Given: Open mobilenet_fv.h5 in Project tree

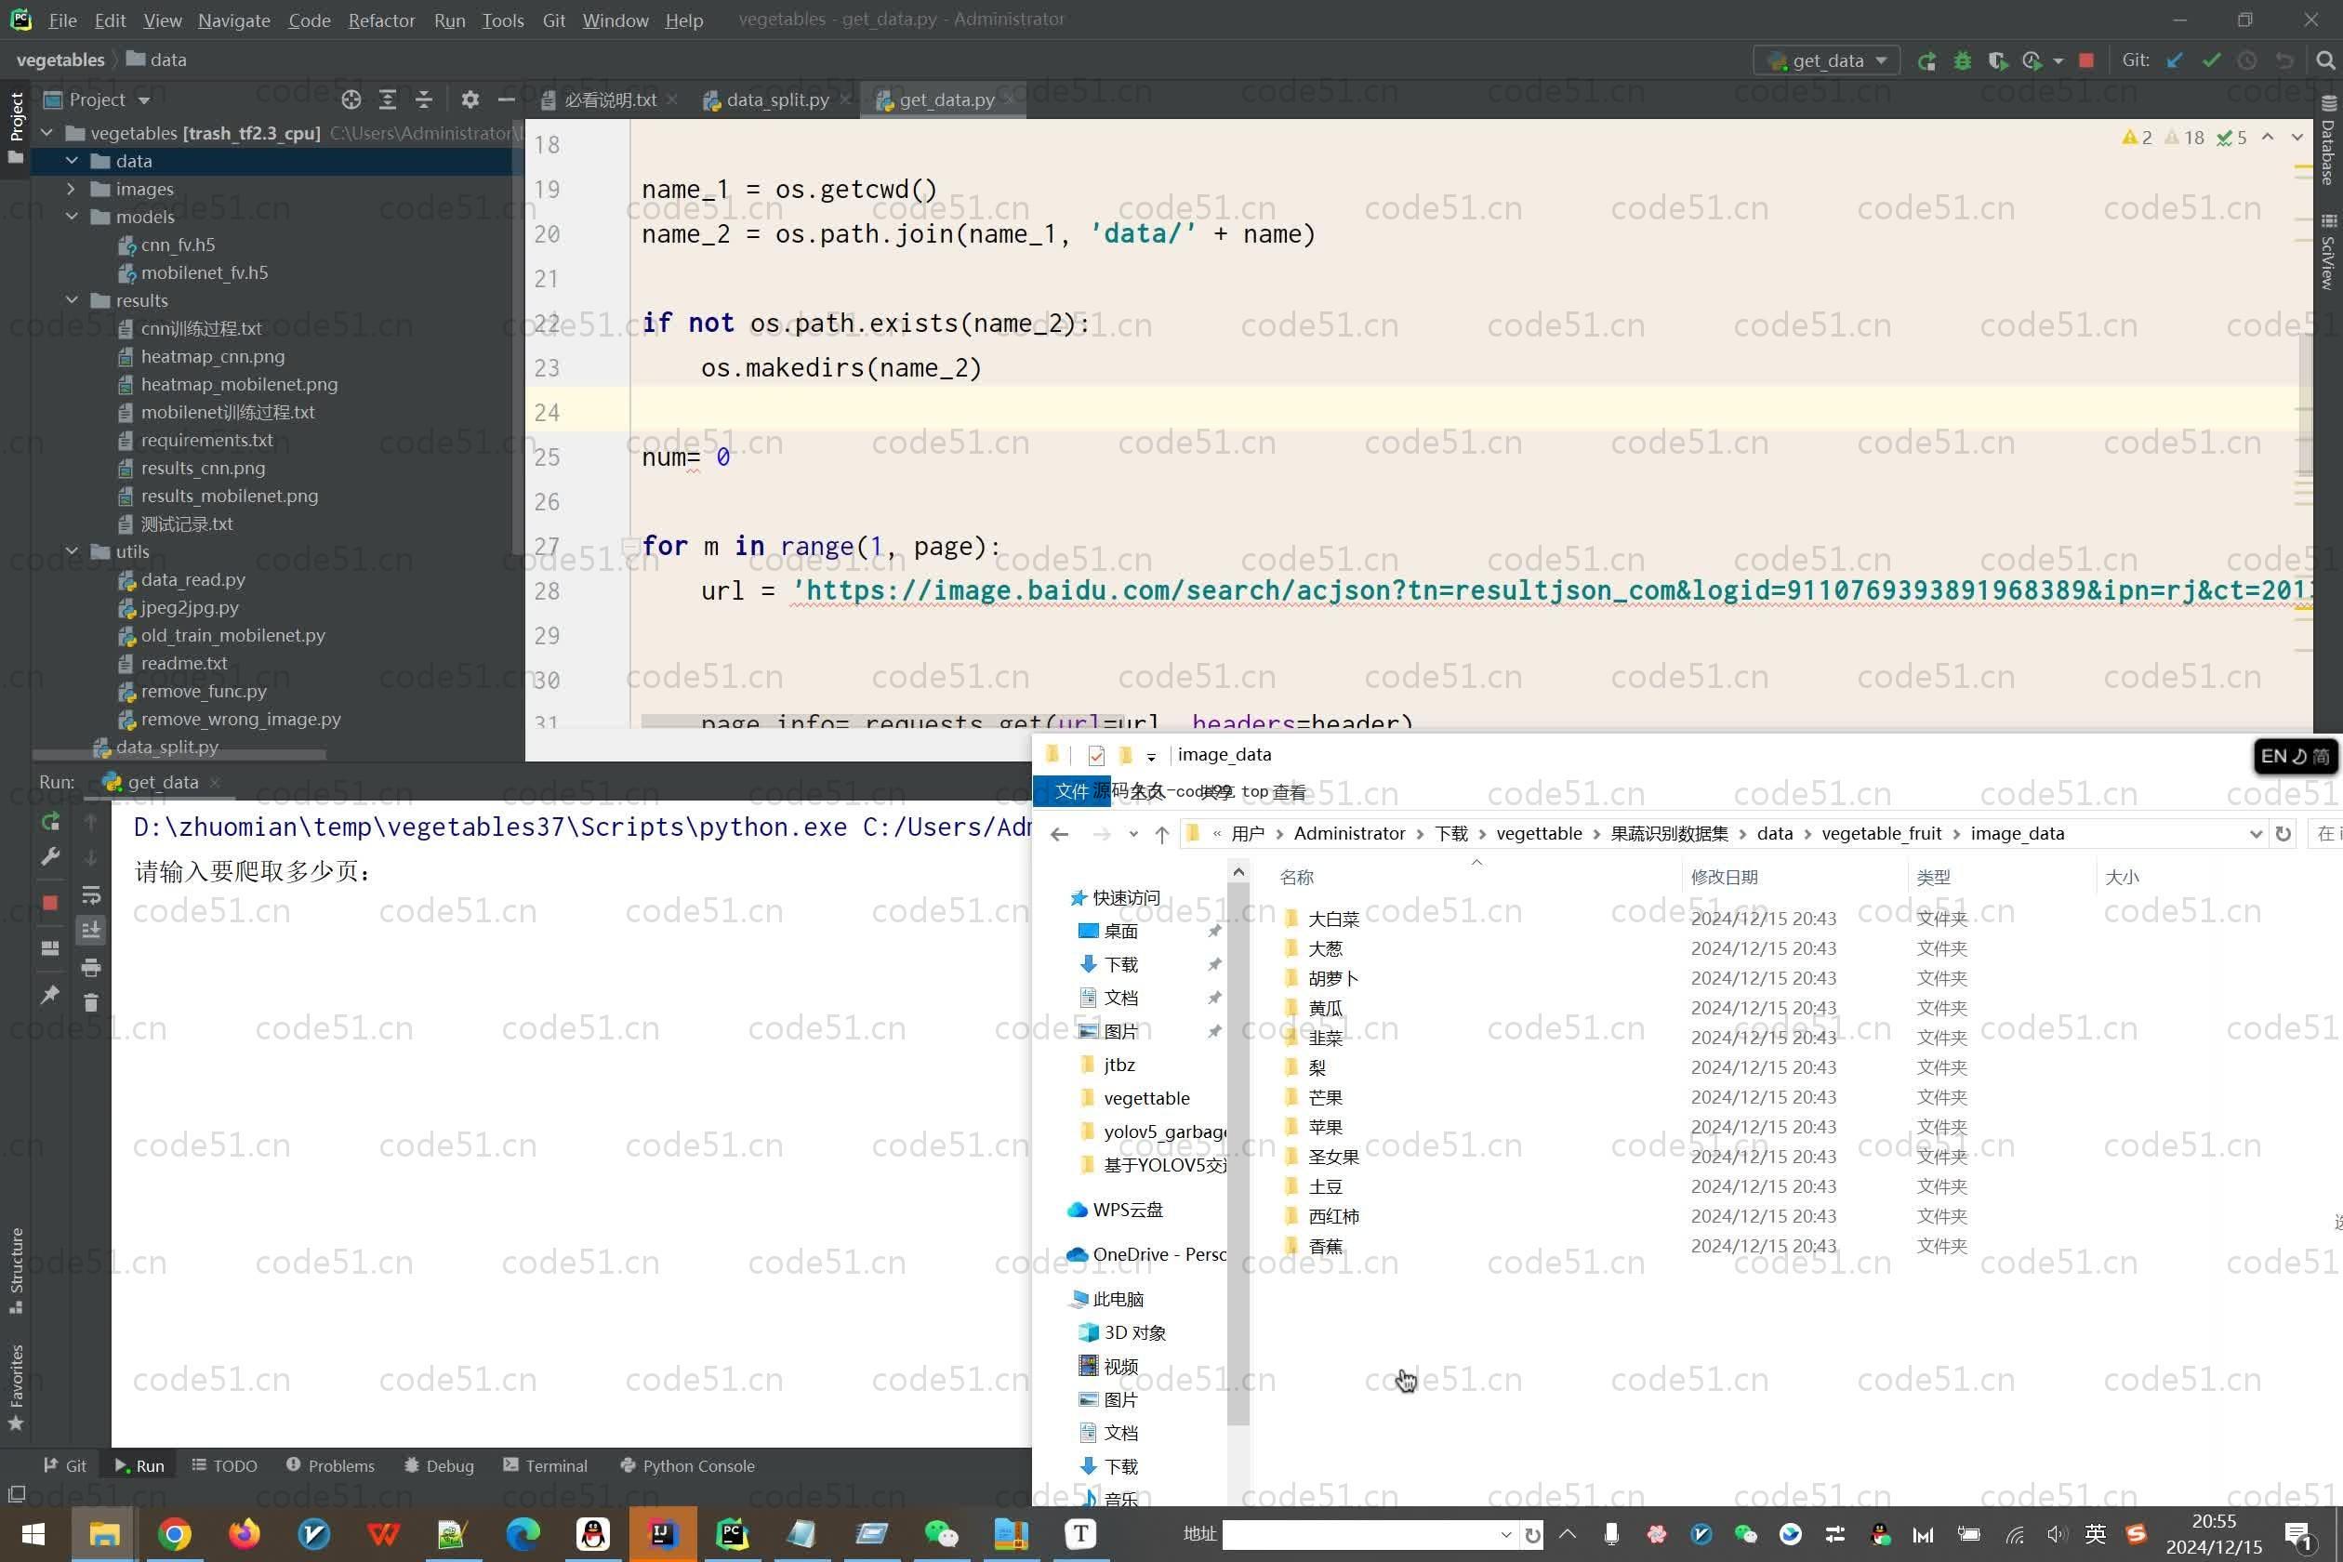Looking at the screenshot, I should pyautogui.click(x=205, y=271).
